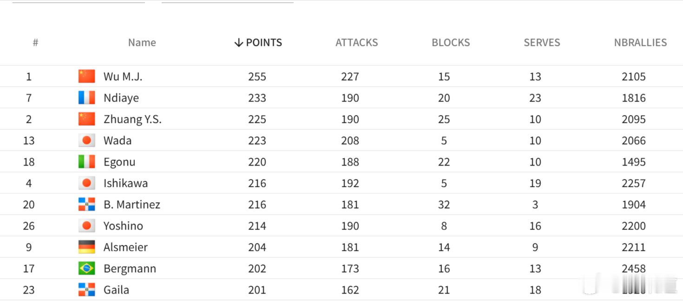Sort the table by BLOCKS column

[451, 43]
